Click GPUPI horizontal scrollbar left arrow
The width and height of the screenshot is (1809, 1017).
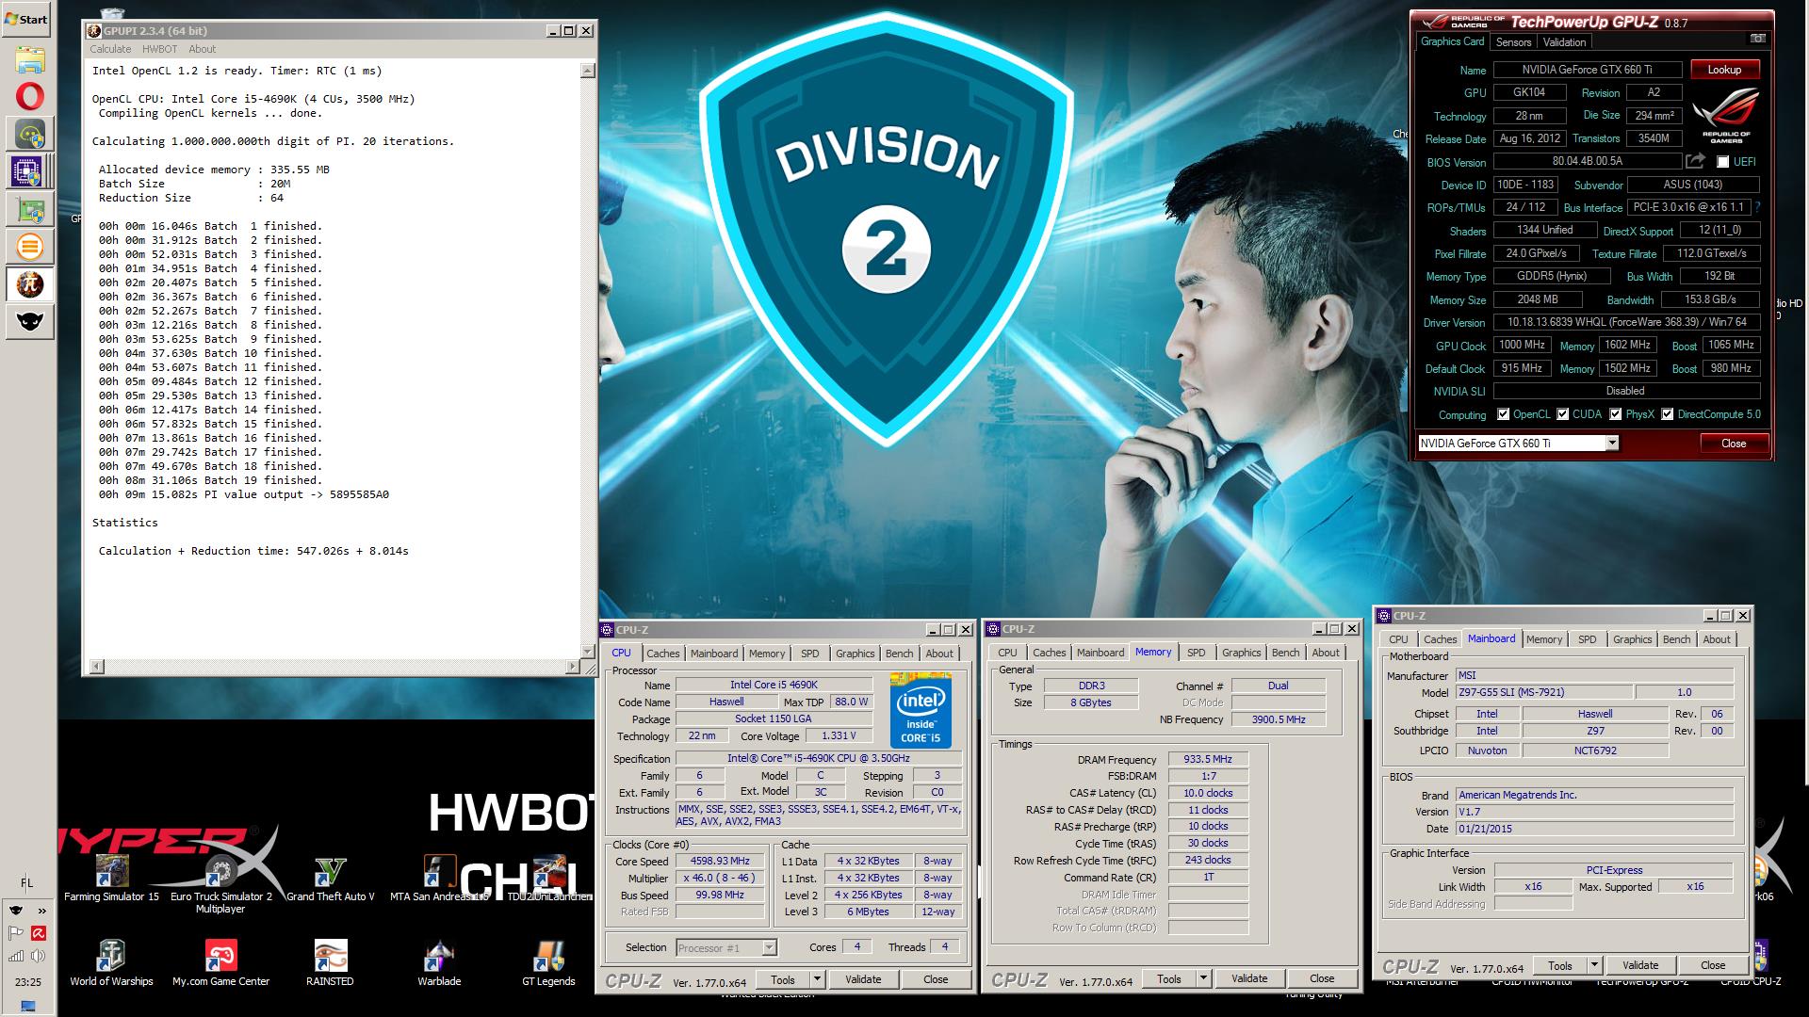pyautogui.click(x=95, y=667)
